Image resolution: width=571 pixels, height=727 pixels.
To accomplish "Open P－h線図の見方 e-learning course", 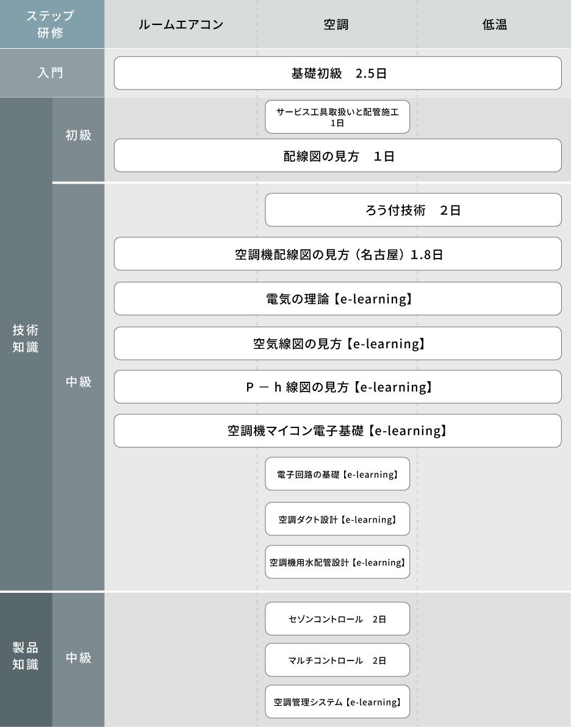I will [x=337, y=387].
